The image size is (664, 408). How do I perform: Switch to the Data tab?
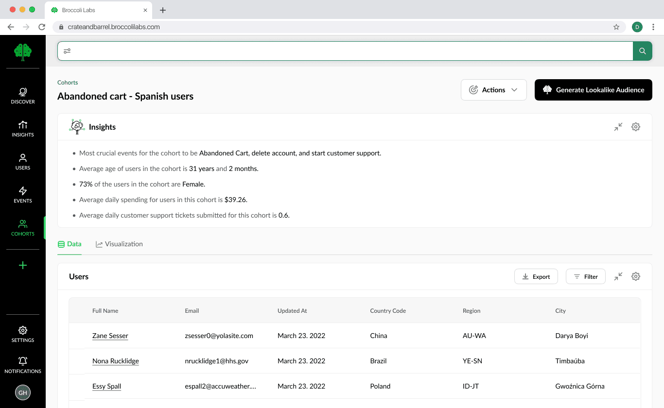click(x=70, y=244)
